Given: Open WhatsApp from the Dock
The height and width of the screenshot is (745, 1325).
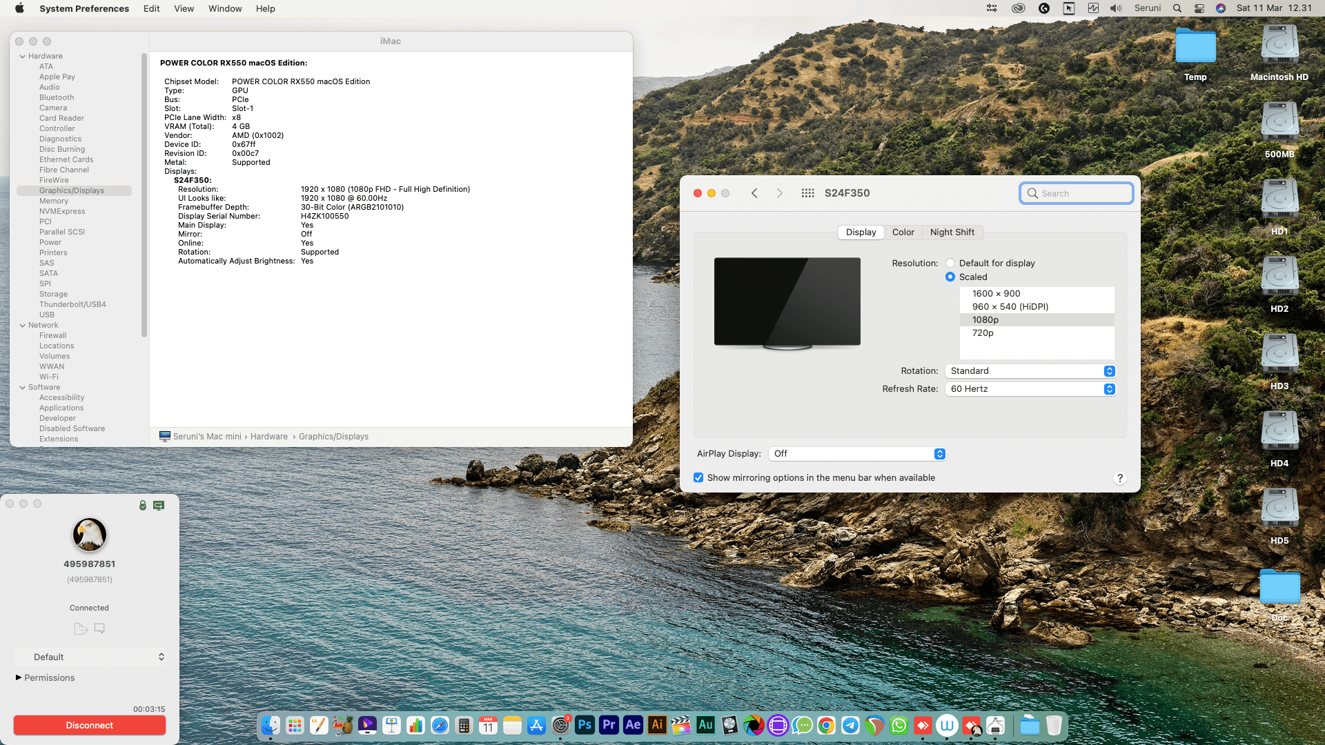Looking at the screenshot, I should point(899,725).
